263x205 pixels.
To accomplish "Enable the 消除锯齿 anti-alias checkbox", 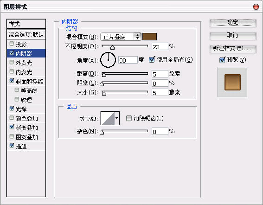I will tap(129, 118).
